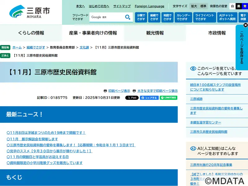Click the Mihara city logo
This screenshot has height=186, width=248.
[x=30, y=12]
